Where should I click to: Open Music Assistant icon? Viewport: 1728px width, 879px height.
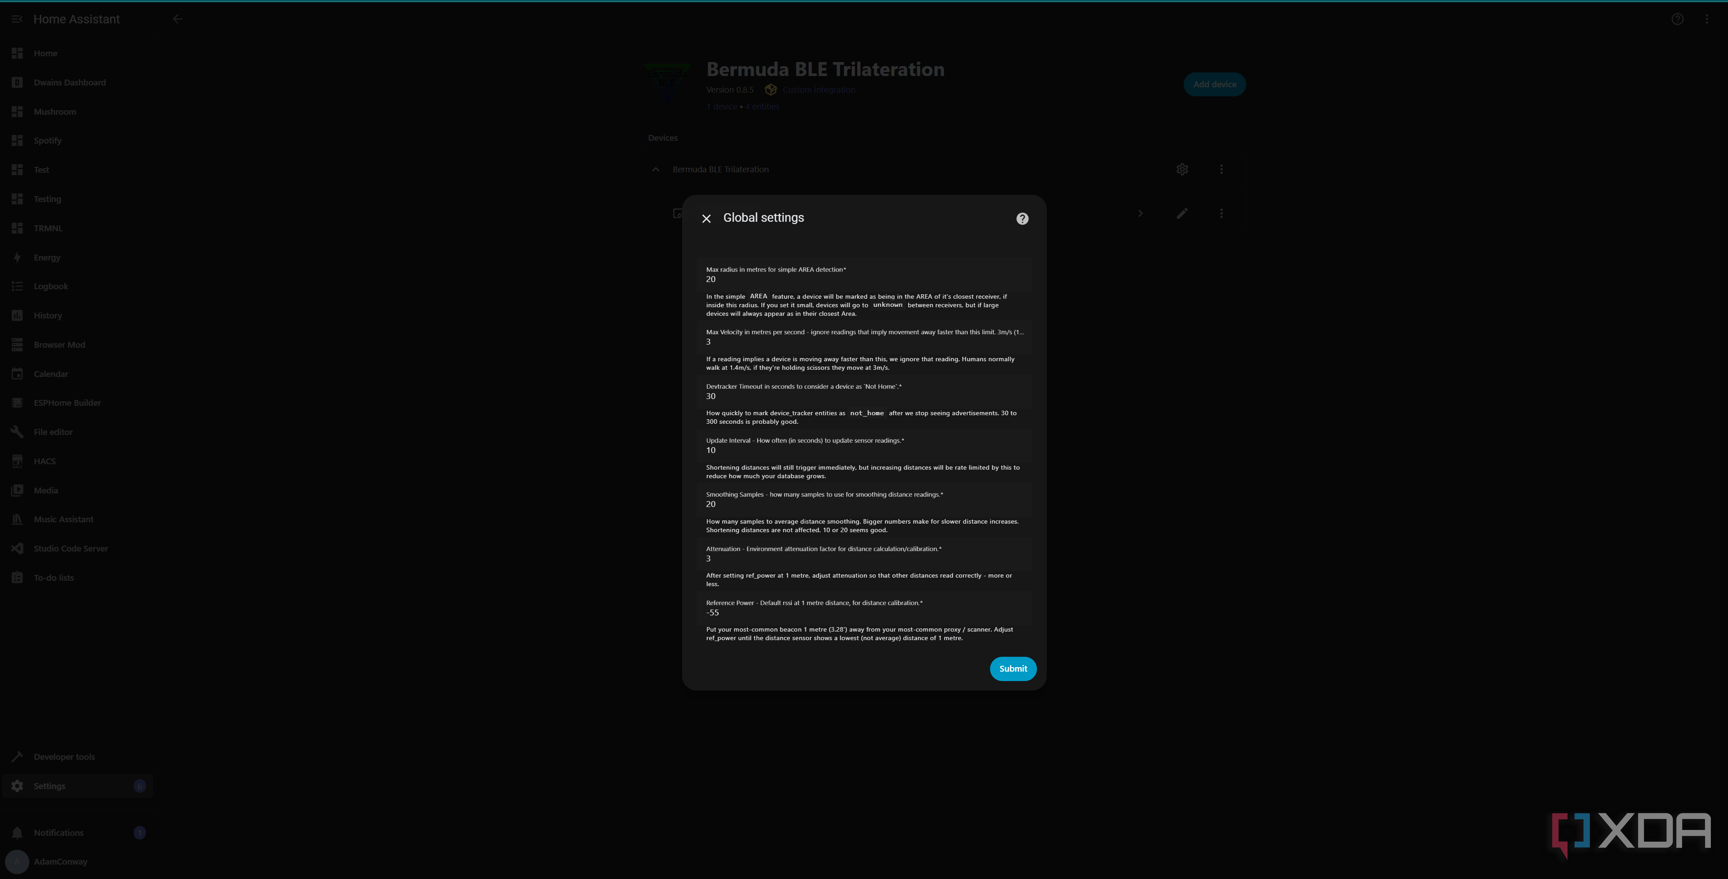(x=18, y=520)
